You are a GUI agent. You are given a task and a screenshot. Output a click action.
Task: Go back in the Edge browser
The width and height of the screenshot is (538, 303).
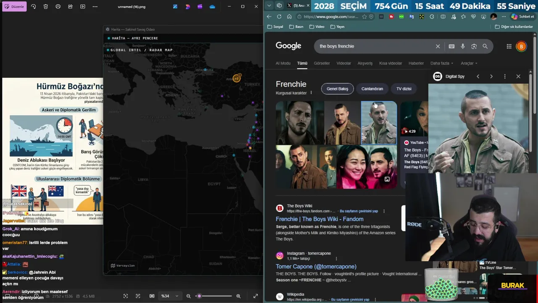pos(269,16)
